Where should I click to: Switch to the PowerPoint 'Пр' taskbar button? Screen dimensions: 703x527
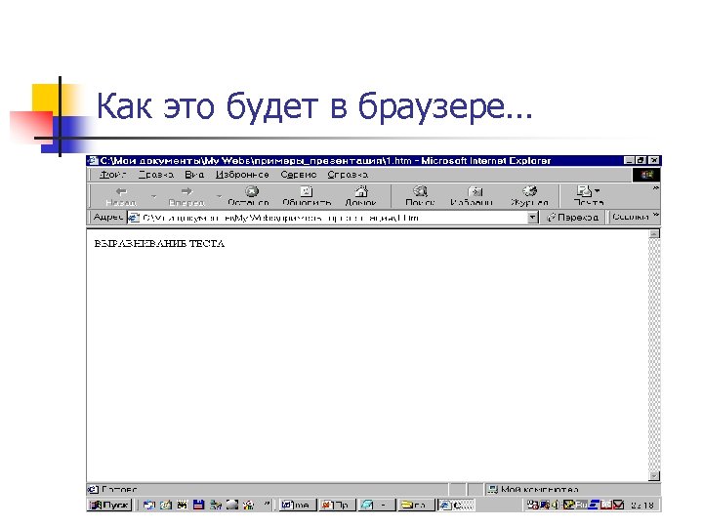(337, 506)
